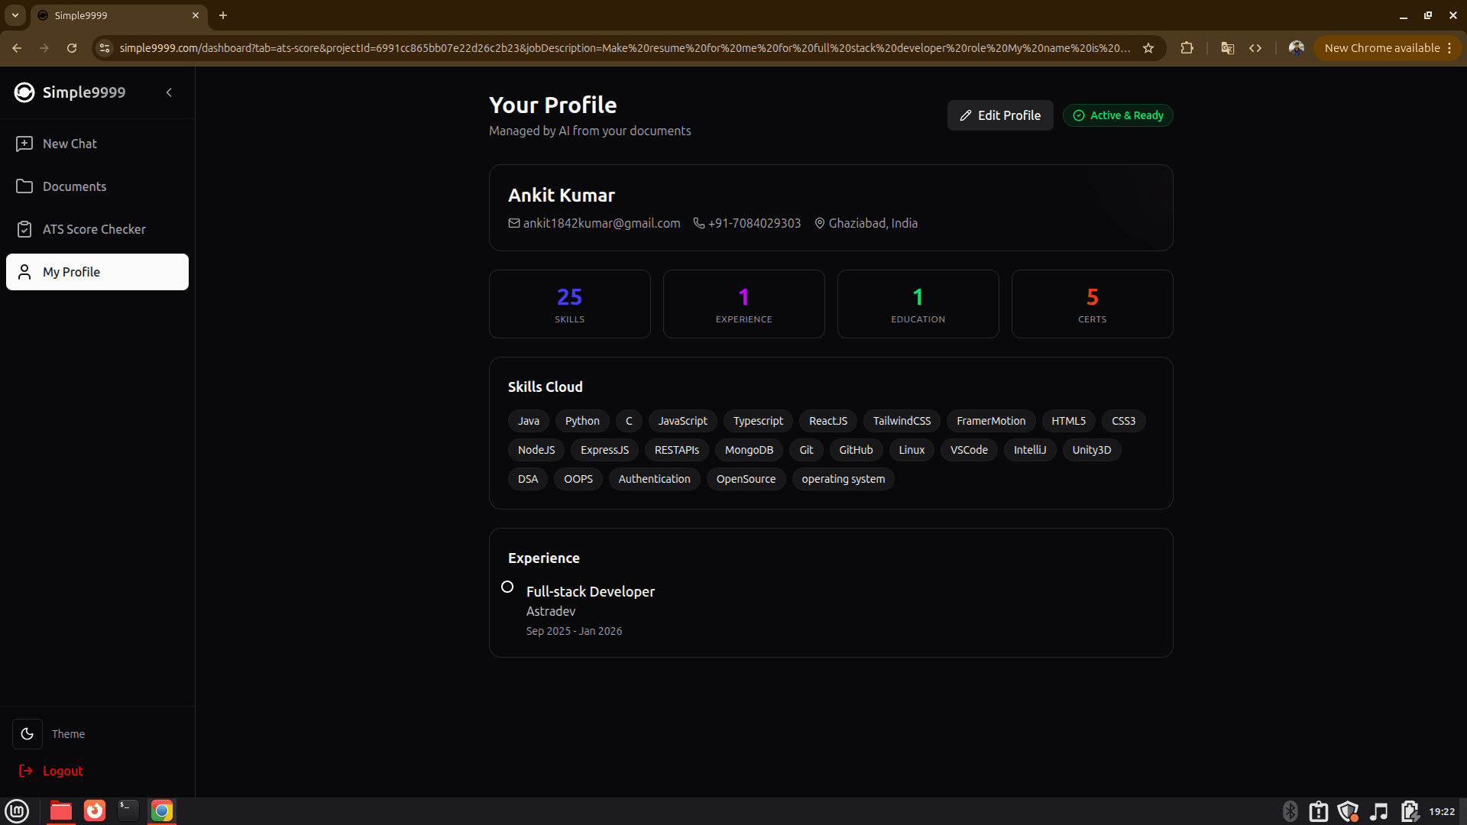This screenshot has height=825, width=1467.
Task: Select the 25 Skills stat card
Action: pos(569,304)
